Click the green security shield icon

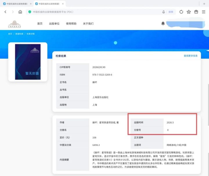pos(30,12)
